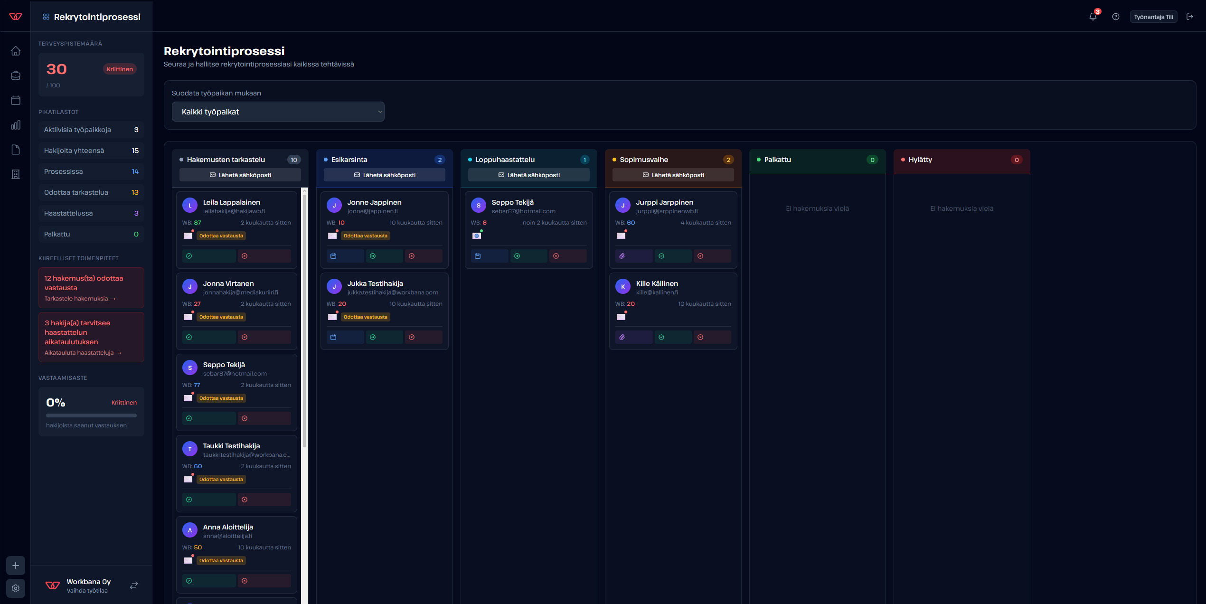This screenshot has width=1206, height=604.
Task: Open Työnantaja Tili account menu
Action: [1153, 17]
